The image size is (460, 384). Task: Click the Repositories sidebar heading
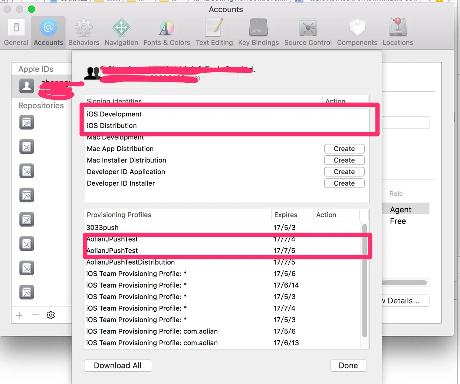tap(41, 106)
